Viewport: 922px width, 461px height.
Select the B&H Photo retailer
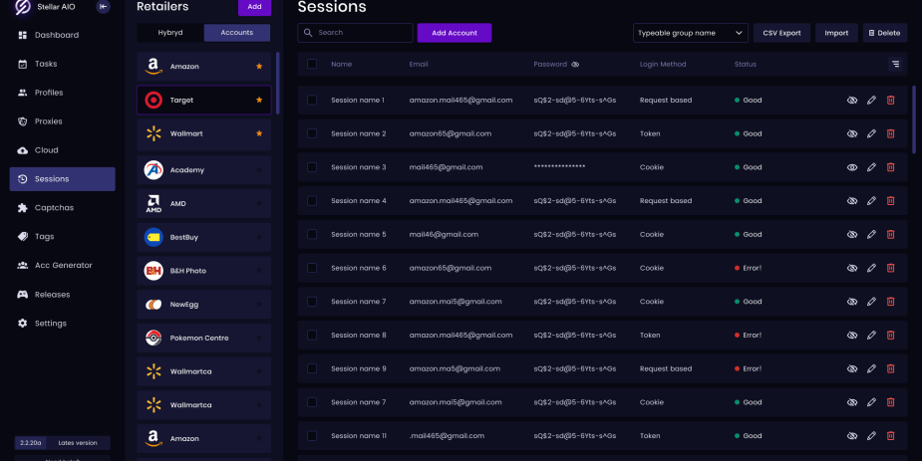tap(204, 271)
